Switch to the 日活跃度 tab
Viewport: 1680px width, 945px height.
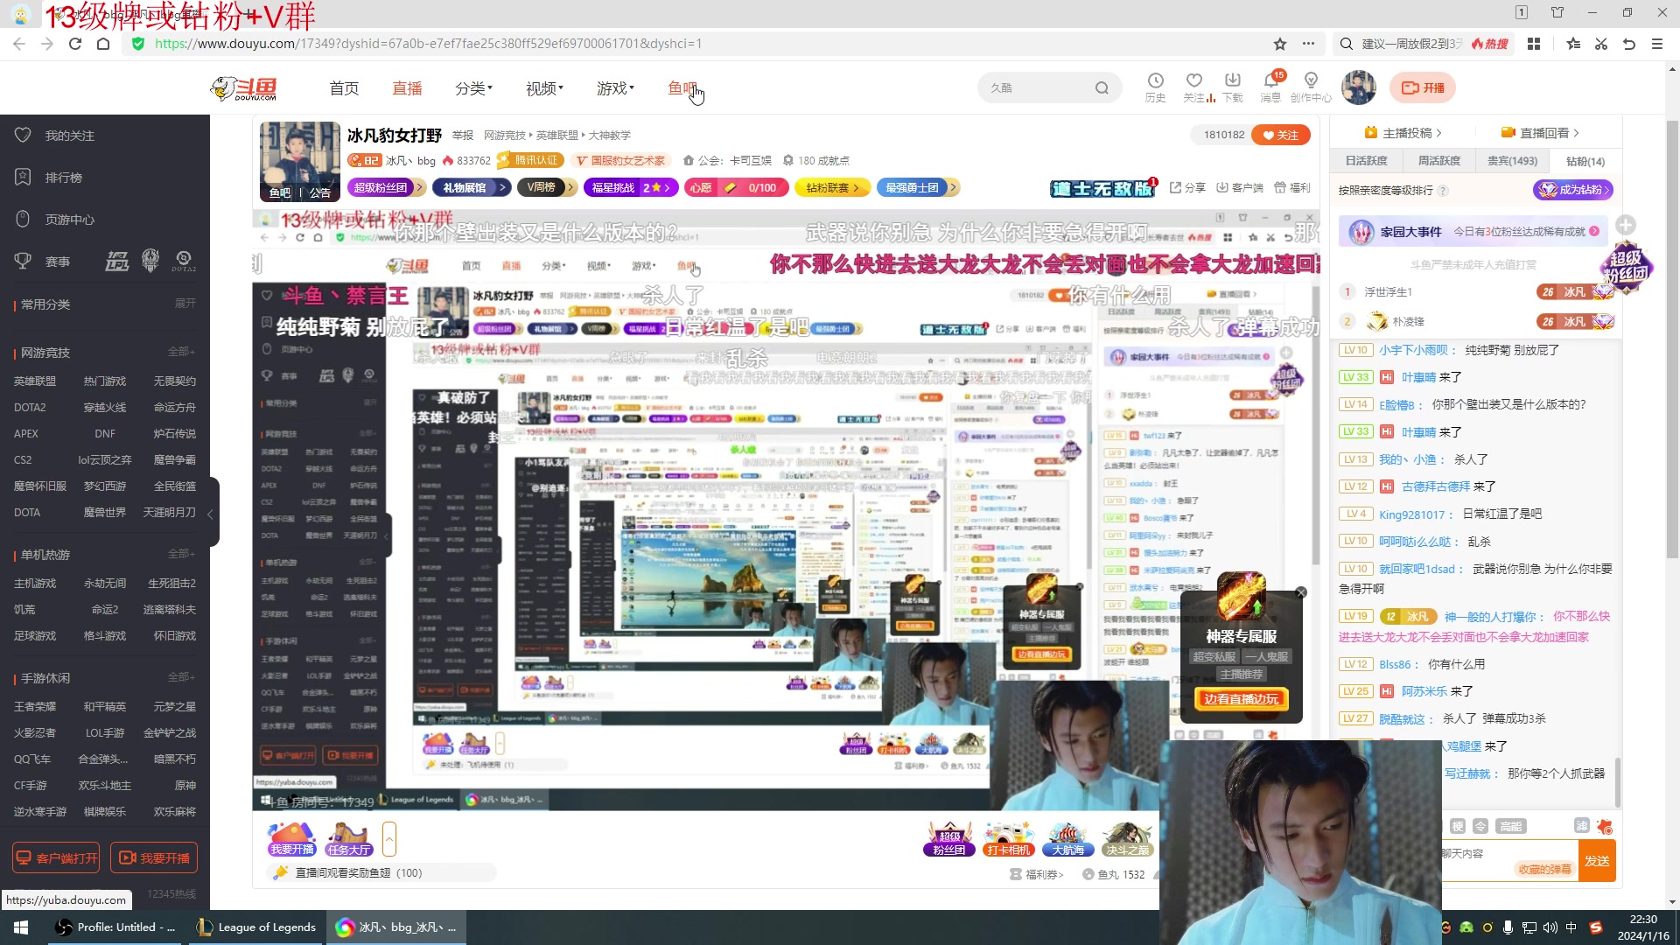point(1366,161)
